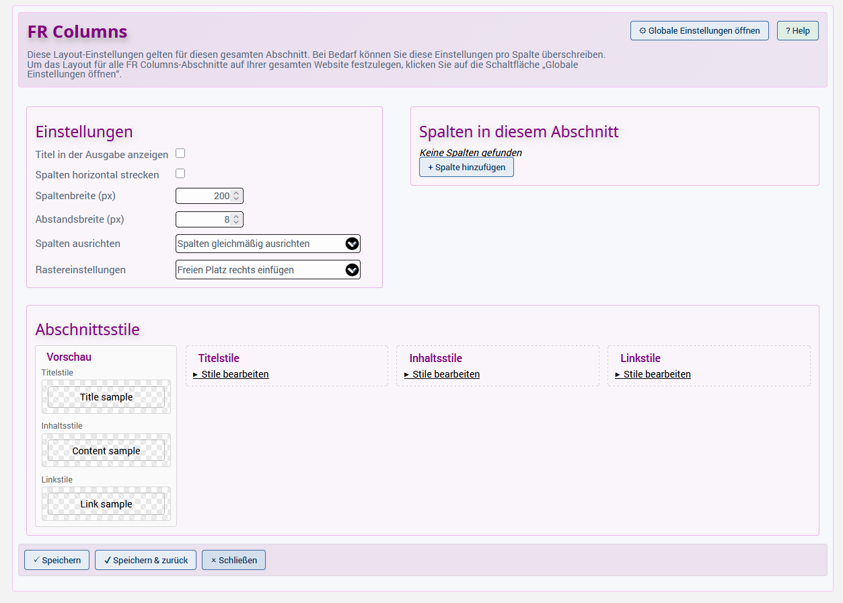Click the 'Titelstile' panel heading
This screenshot has height=603, width=843.
[219, 359]
